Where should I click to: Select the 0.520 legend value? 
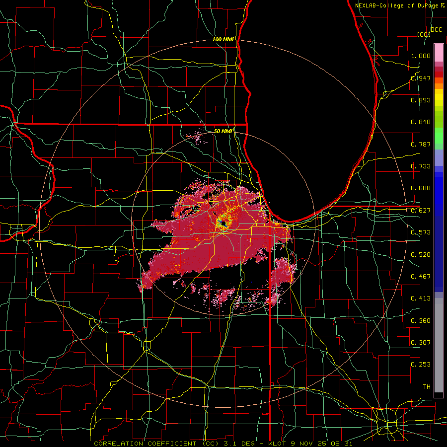(x=421, y=255)
